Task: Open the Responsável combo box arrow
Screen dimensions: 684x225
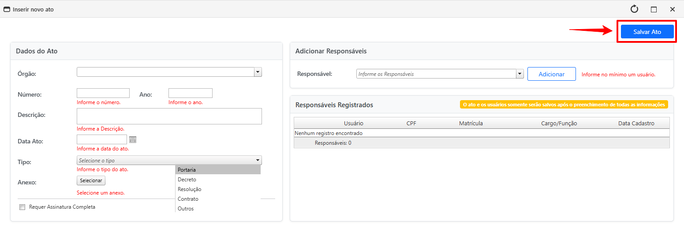Action: pos(520,74)
